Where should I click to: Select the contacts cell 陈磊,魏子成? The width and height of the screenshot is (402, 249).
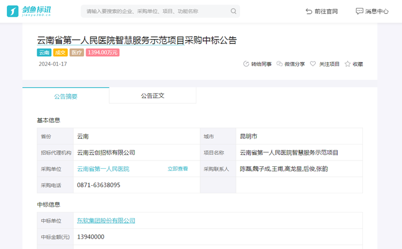pyautogui.click(x=299, y=169)
